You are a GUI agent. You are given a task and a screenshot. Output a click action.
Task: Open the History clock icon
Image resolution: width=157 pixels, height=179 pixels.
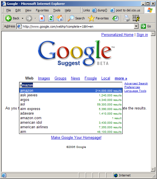tap(116, 18)
